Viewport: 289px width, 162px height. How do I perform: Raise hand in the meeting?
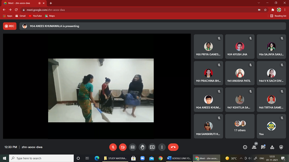(x=142, y=147)
